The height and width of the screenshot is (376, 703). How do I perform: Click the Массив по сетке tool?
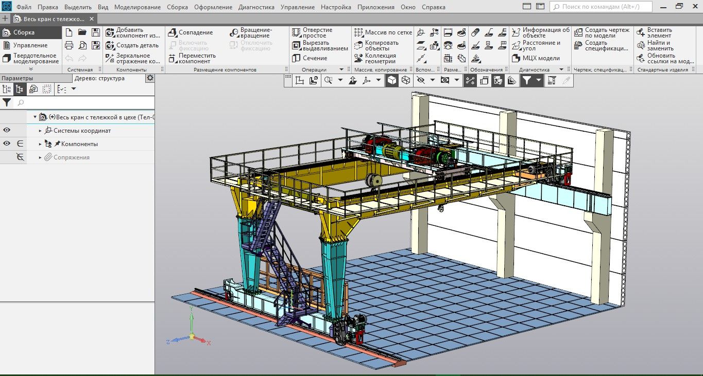[383, 32]
